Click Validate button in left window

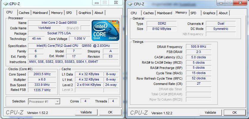click(x=86, y=112)
